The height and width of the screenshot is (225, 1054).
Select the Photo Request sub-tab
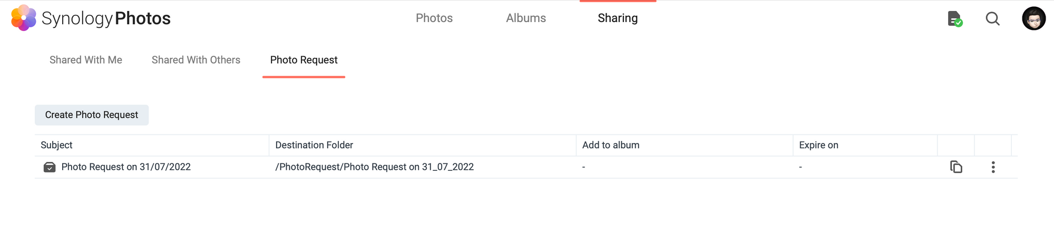(x=304, y=60)
